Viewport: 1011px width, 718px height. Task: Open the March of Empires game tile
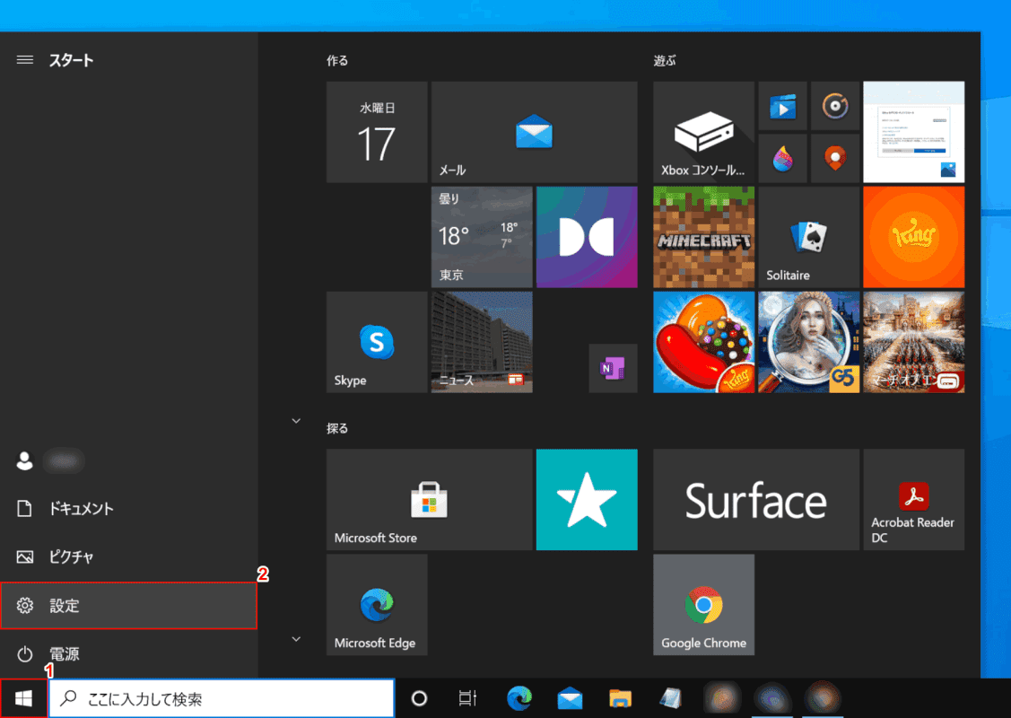pyautogui.click(x=913, y=342)
